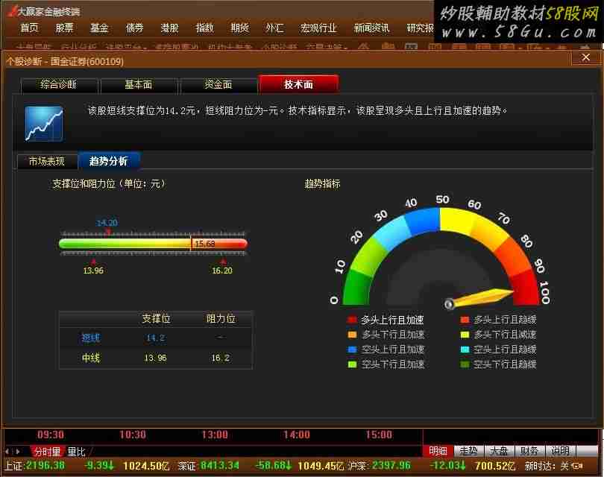
Task: Click the blue trend chart icon
Action: point(44,124)
